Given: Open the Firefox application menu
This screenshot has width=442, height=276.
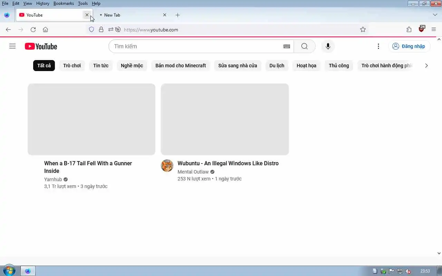Looking at the screenshot, I should tap(434, 30).
